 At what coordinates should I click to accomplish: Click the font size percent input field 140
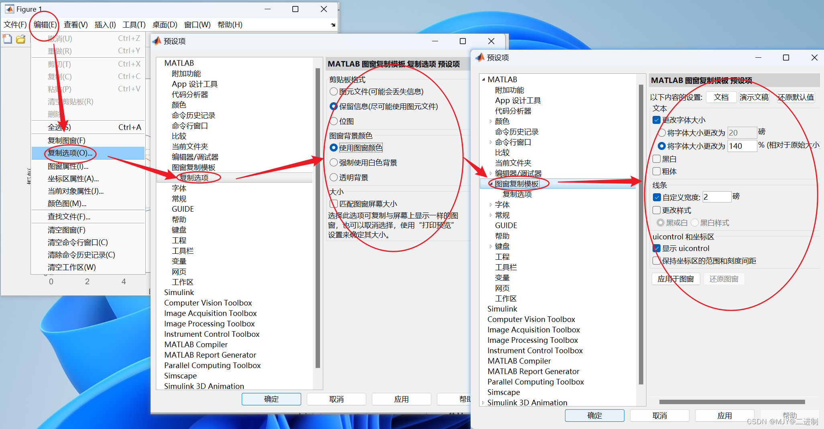[742, 146]
